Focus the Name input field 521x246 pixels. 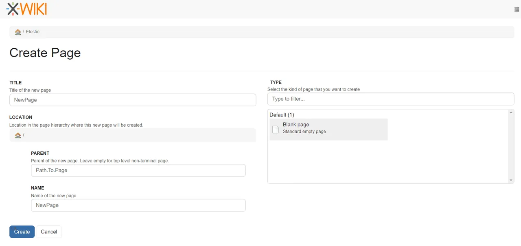138,205
